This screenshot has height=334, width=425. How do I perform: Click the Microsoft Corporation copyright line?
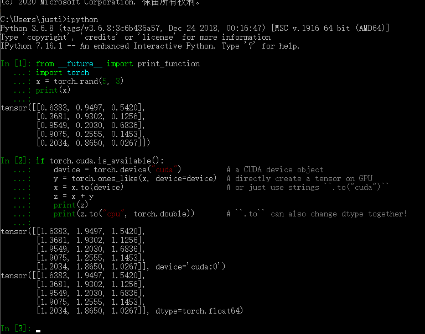coord(100,3)
